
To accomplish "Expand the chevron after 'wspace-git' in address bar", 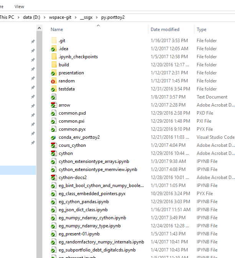I will click(76, 17).
